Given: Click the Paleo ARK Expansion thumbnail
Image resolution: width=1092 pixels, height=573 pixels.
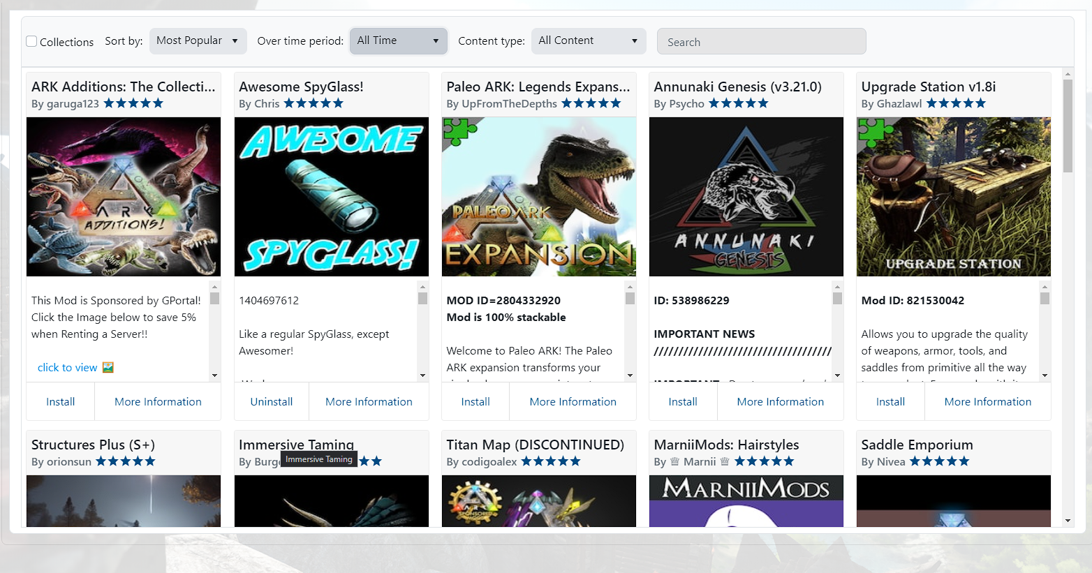Looking at the screenshot, I should 539,197.
